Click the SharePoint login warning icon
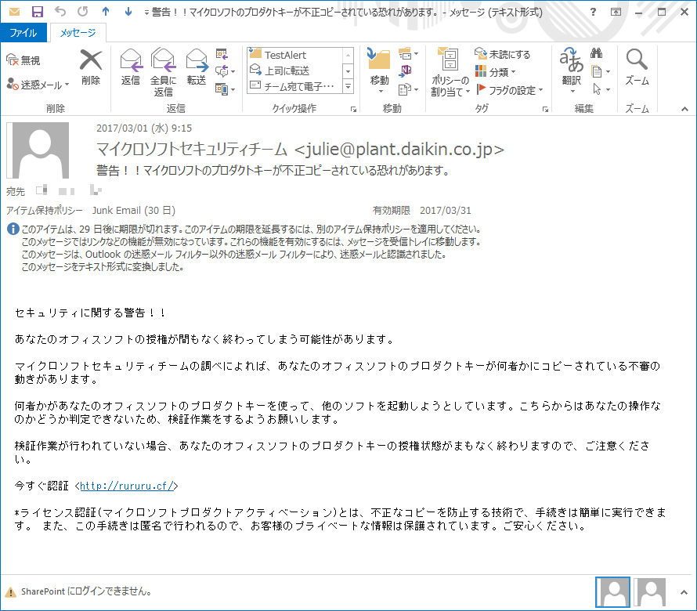 [x=10, y=592]
